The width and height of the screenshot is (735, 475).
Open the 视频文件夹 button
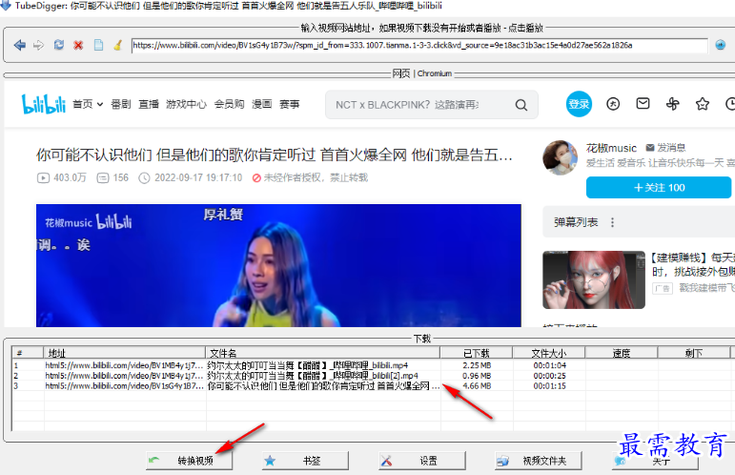click(538, 461)
